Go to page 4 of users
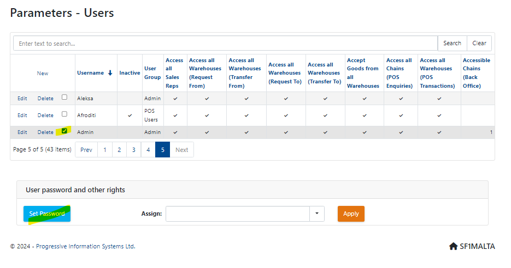Image resolution: width=511 pixels, height=268 pixels. (148, 150)
